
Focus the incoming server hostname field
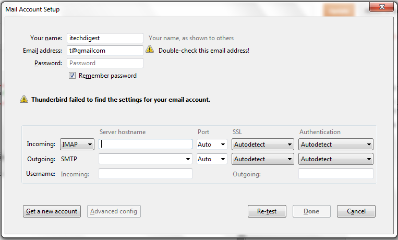pos(146,144)
